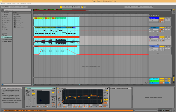Open the Drums track 'Ninguno' chooser dropdown

pos(154,20)
